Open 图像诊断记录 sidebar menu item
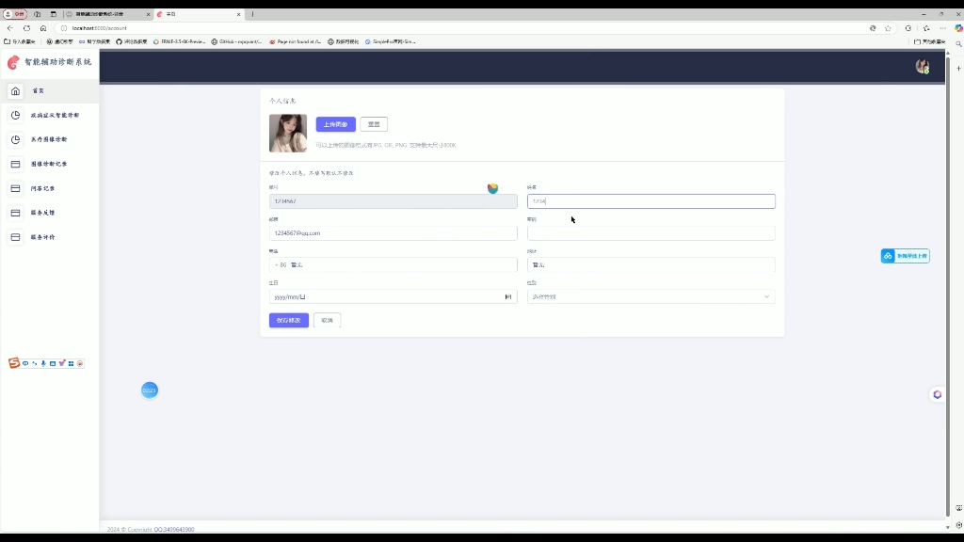 pyautogui.click(x=49, y=164)
